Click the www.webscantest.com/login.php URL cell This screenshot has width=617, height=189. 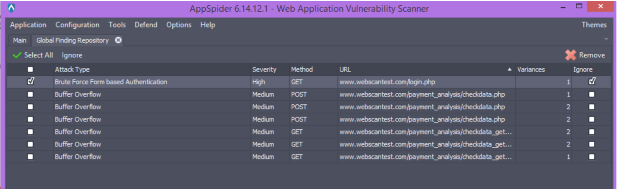click(x=426, y=82)
